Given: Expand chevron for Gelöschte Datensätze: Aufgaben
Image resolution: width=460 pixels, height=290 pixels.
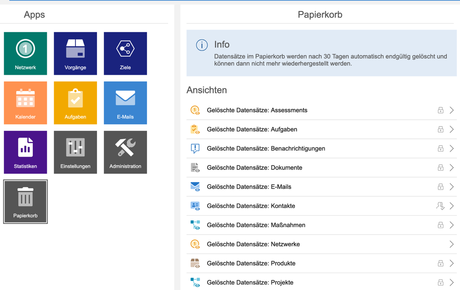Looking at the screenshot, I should [451, 129].
